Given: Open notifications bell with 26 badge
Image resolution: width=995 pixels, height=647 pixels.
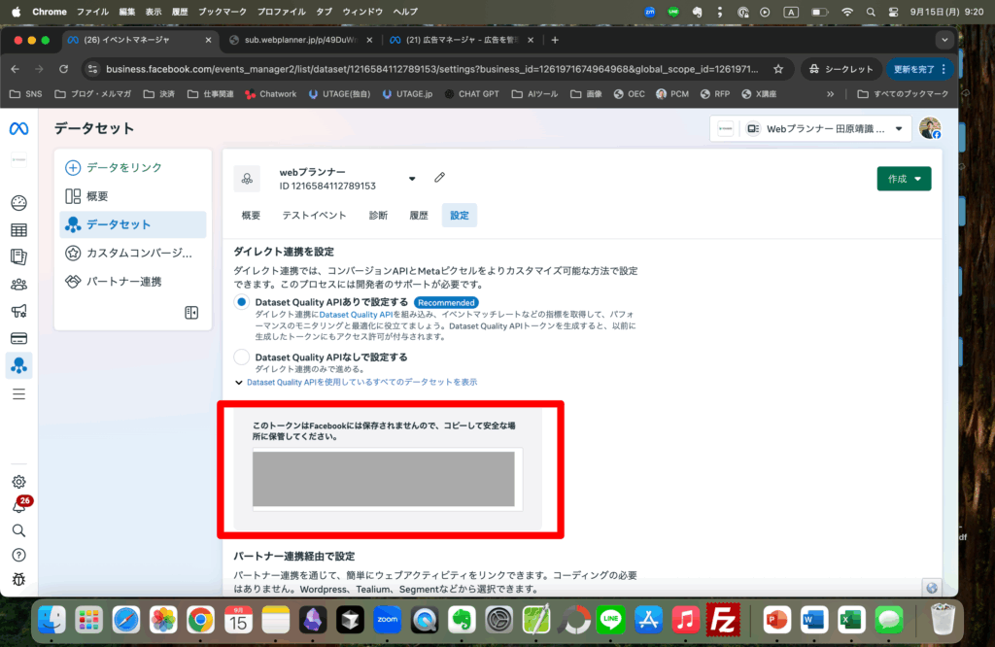Looking at the screenshot, I should [x=19, y=505].
